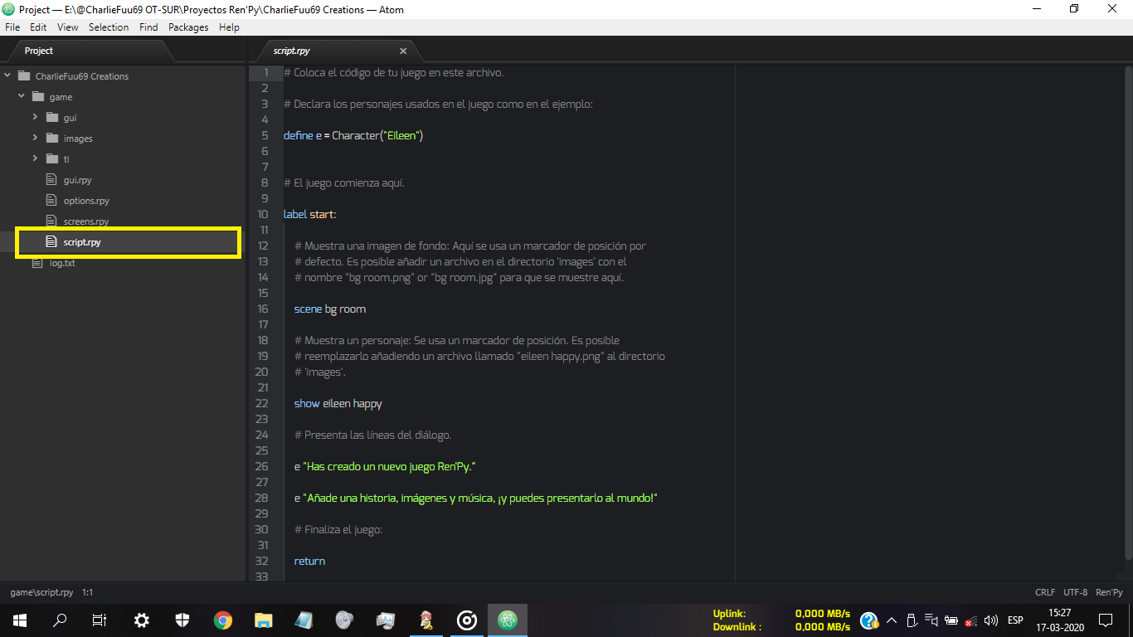The height and width of the screenshot is (637, 1133).
Task: Switch to the script.rpy editor tab
Action: tap(291, 51)
